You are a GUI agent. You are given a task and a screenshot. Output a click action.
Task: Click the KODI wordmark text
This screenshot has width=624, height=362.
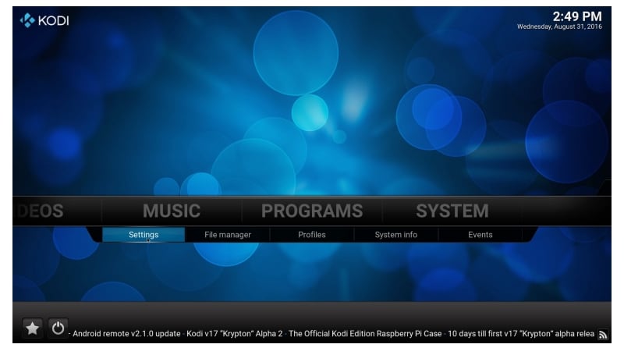[x=52, y=21]
